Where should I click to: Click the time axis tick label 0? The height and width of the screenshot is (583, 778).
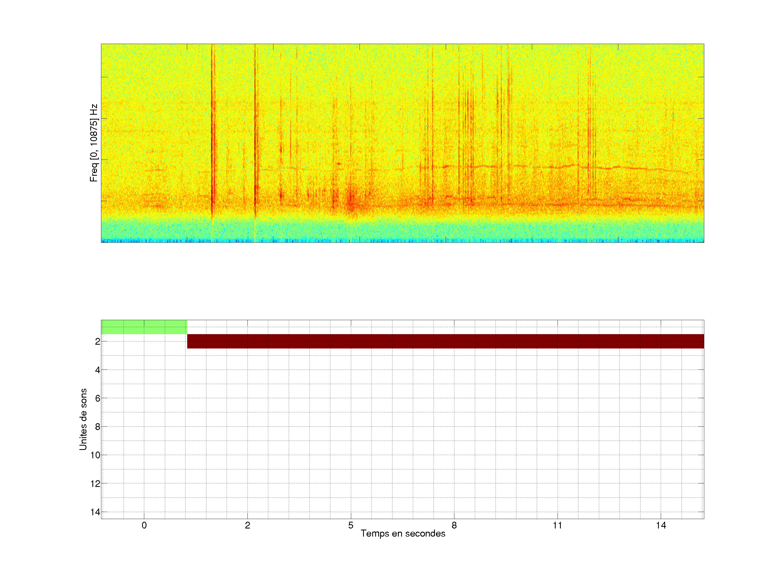tap(144, 525)
